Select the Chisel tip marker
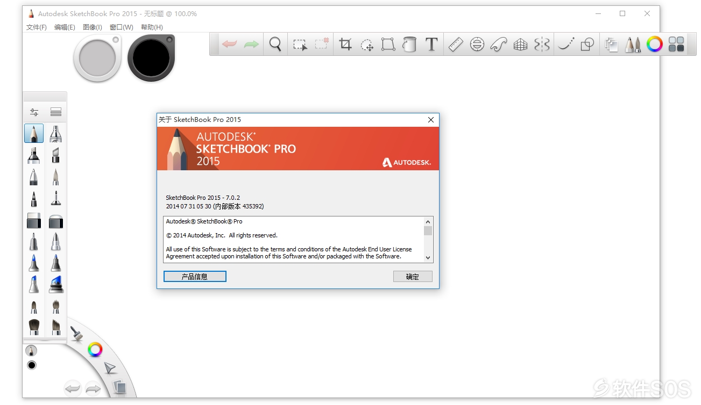This screenshot has width=701, height=405. [55, 155]
